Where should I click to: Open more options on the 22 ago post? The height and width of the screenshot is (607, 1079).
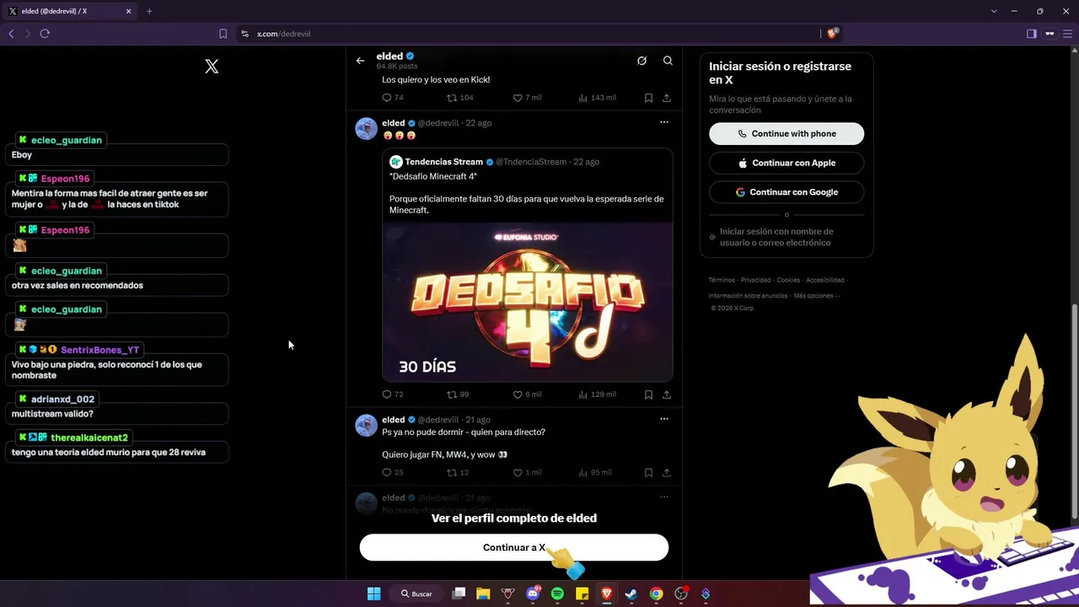tap(664, 122)
